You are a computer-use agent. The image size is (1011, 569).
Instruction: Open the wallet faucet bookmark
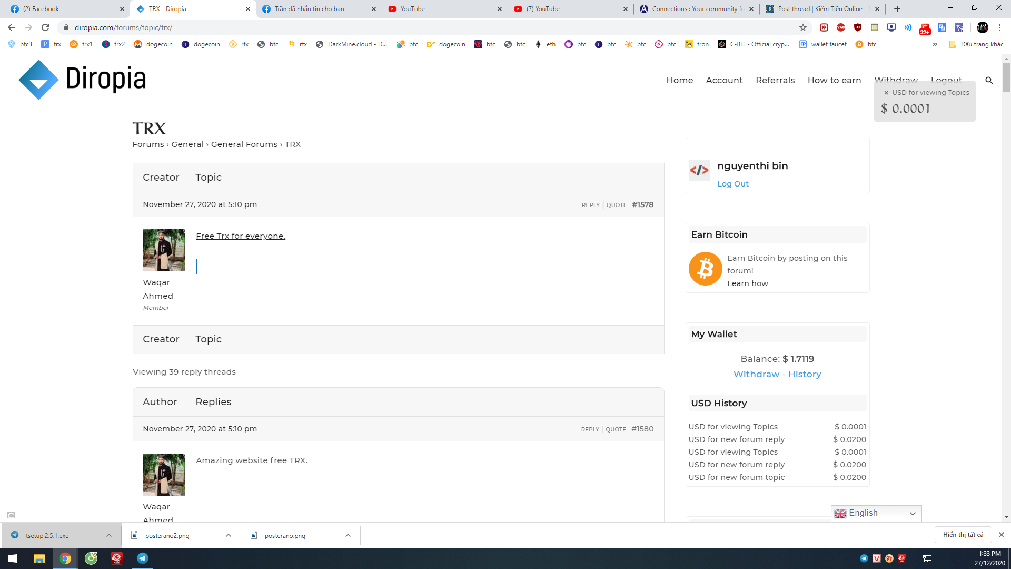(823, 44)
